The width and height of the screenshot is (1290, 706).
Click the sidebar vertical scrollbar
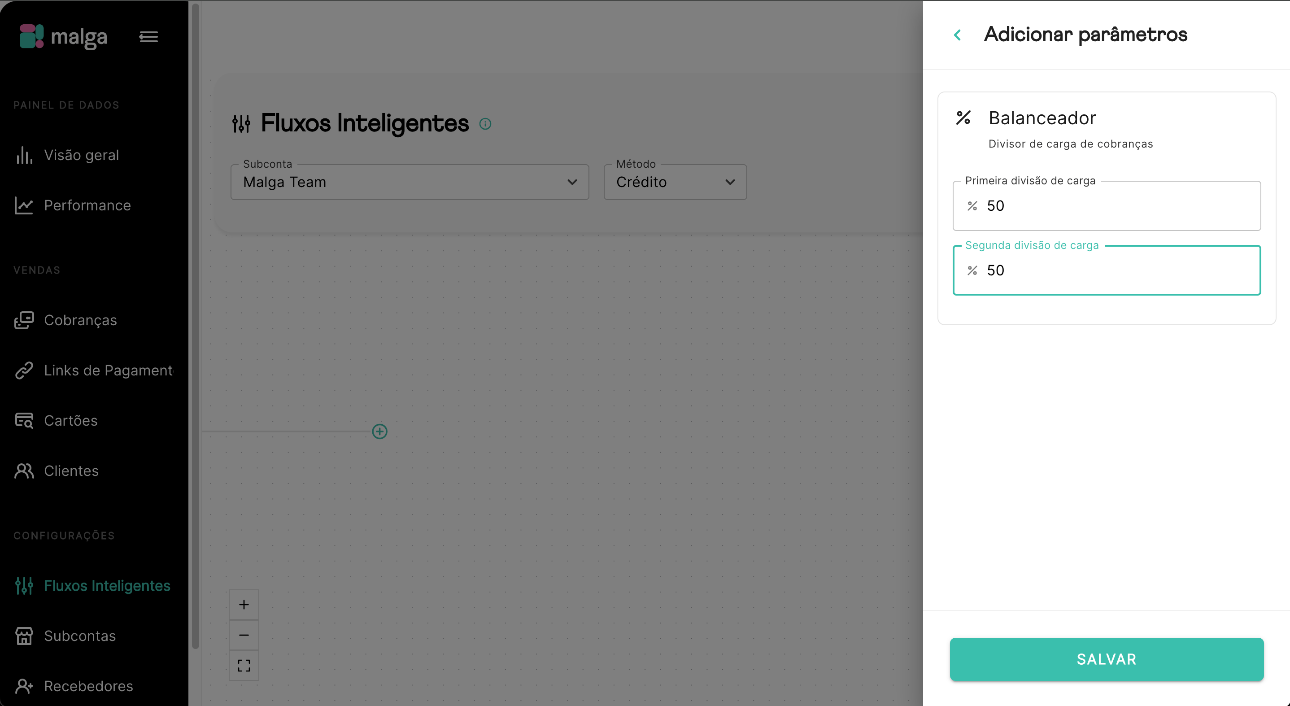point(195,326)
